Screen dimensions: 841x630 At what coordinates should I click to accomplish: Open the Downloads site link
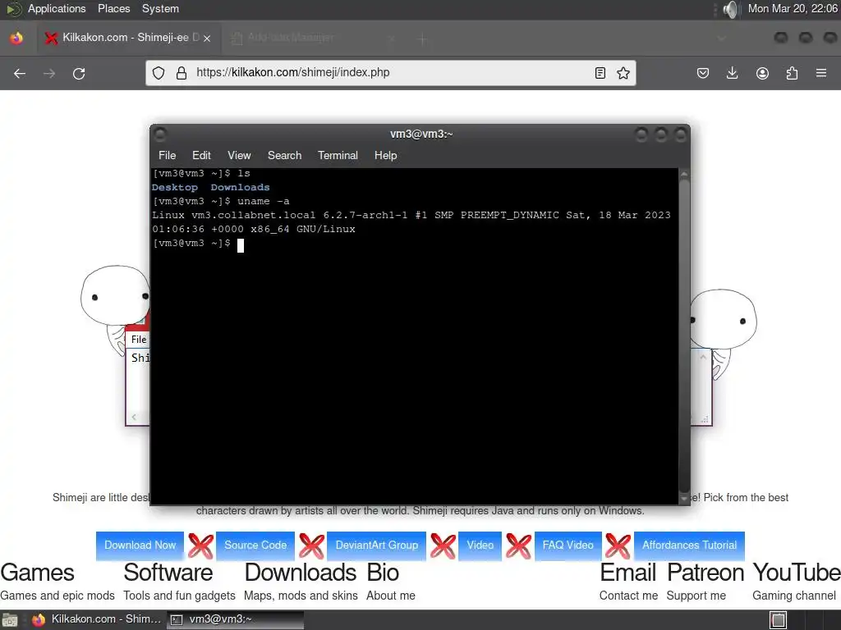point(301,573)
